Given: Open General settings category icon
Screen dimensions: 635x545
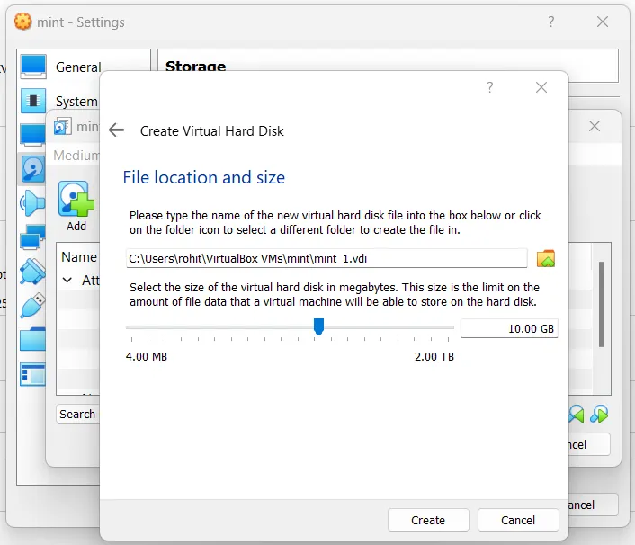Looking at the screenshot, I should [x=33, y=67].
